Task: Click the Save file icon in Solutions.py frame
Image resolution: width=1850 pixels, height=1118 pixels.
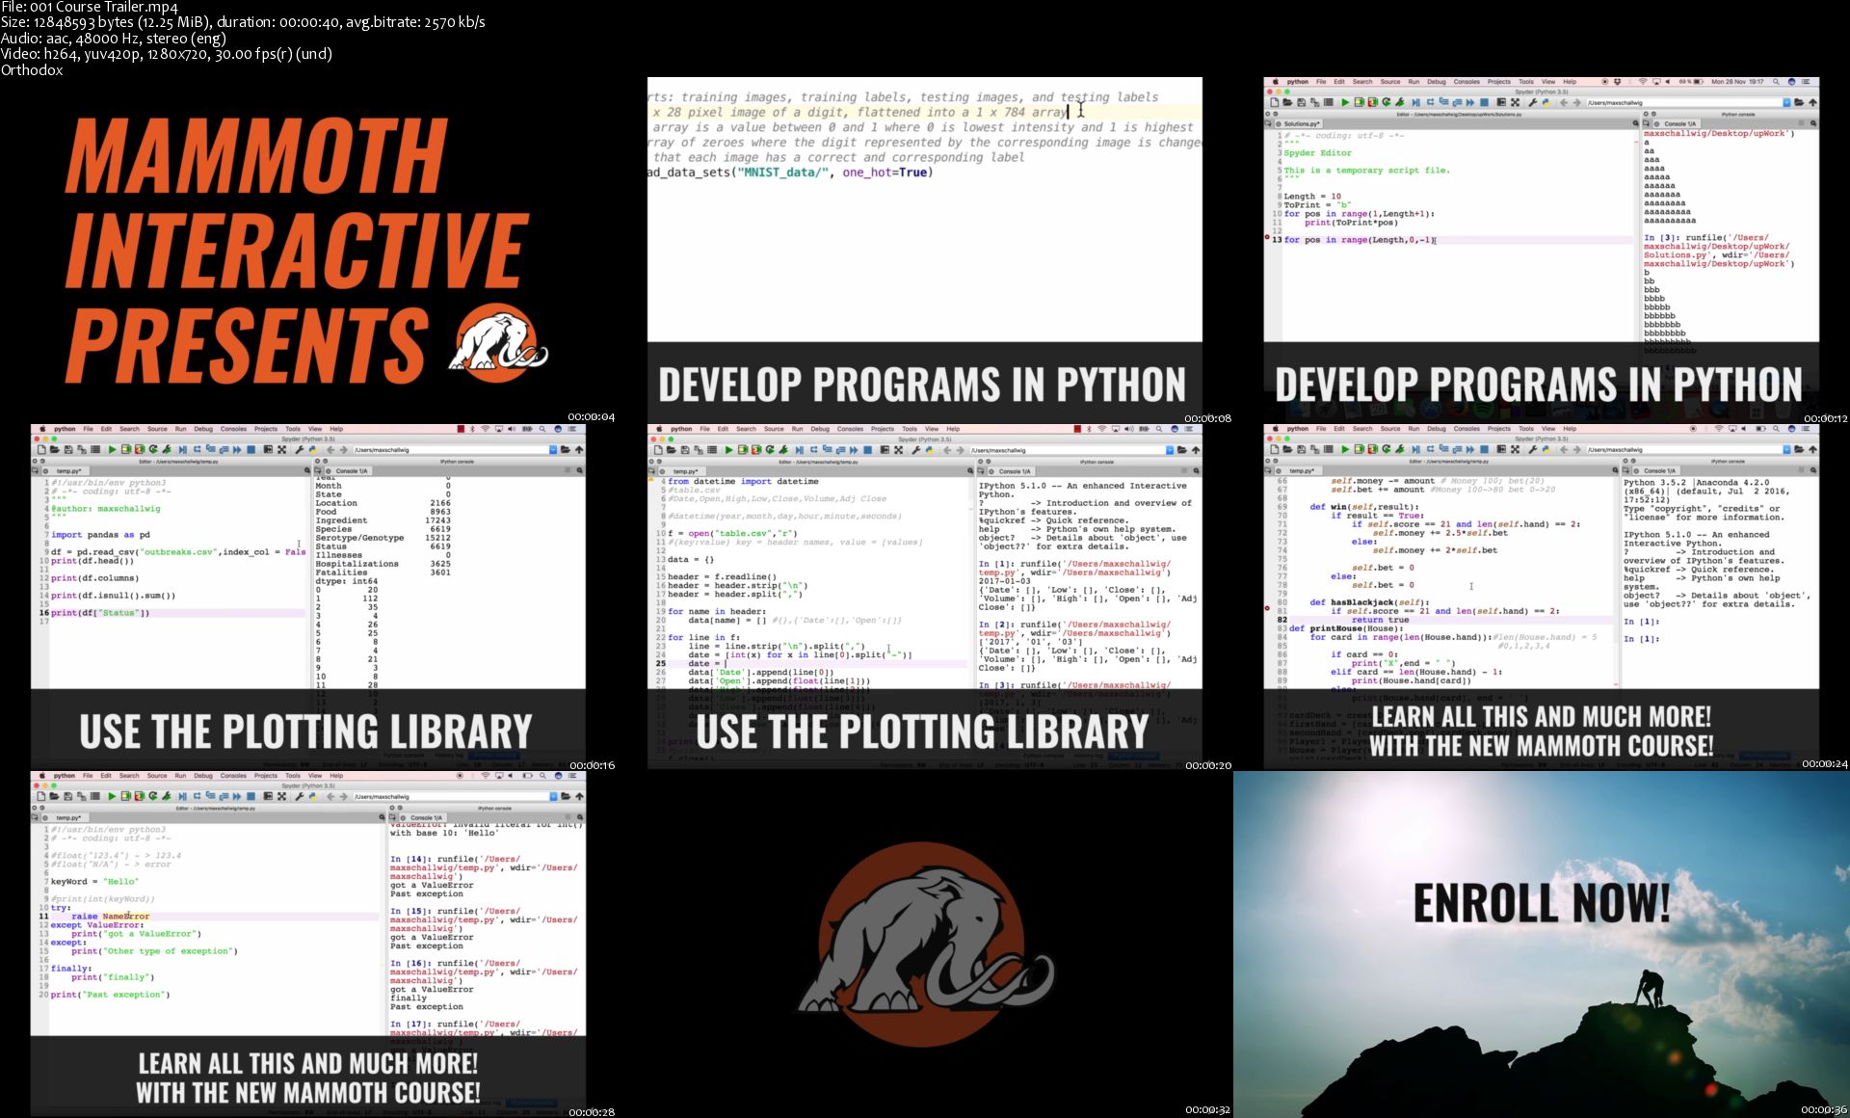Action: [x=1302, y=102]
